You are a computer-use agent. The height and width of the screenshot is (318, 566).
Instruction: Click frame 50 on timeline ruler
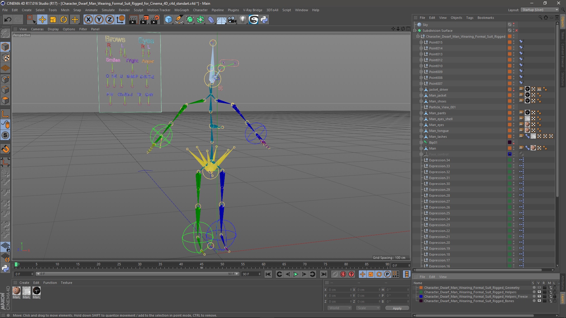coord(222,264)
